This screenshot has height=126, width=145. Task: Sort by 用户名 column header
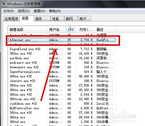tap(57, 29)
